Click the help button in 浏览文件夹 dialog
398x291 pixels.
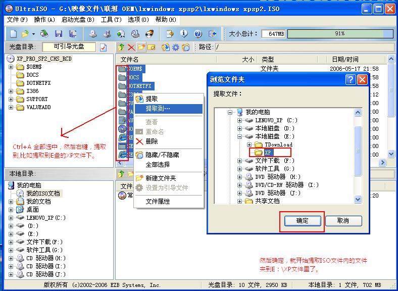point(351,80)
